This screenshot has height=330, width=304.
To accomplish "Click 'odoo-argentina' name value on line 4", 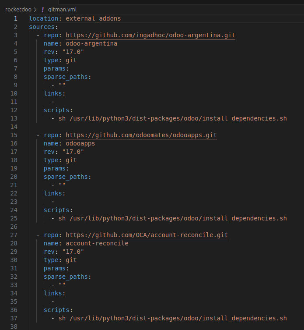I will tap(91, 43).
